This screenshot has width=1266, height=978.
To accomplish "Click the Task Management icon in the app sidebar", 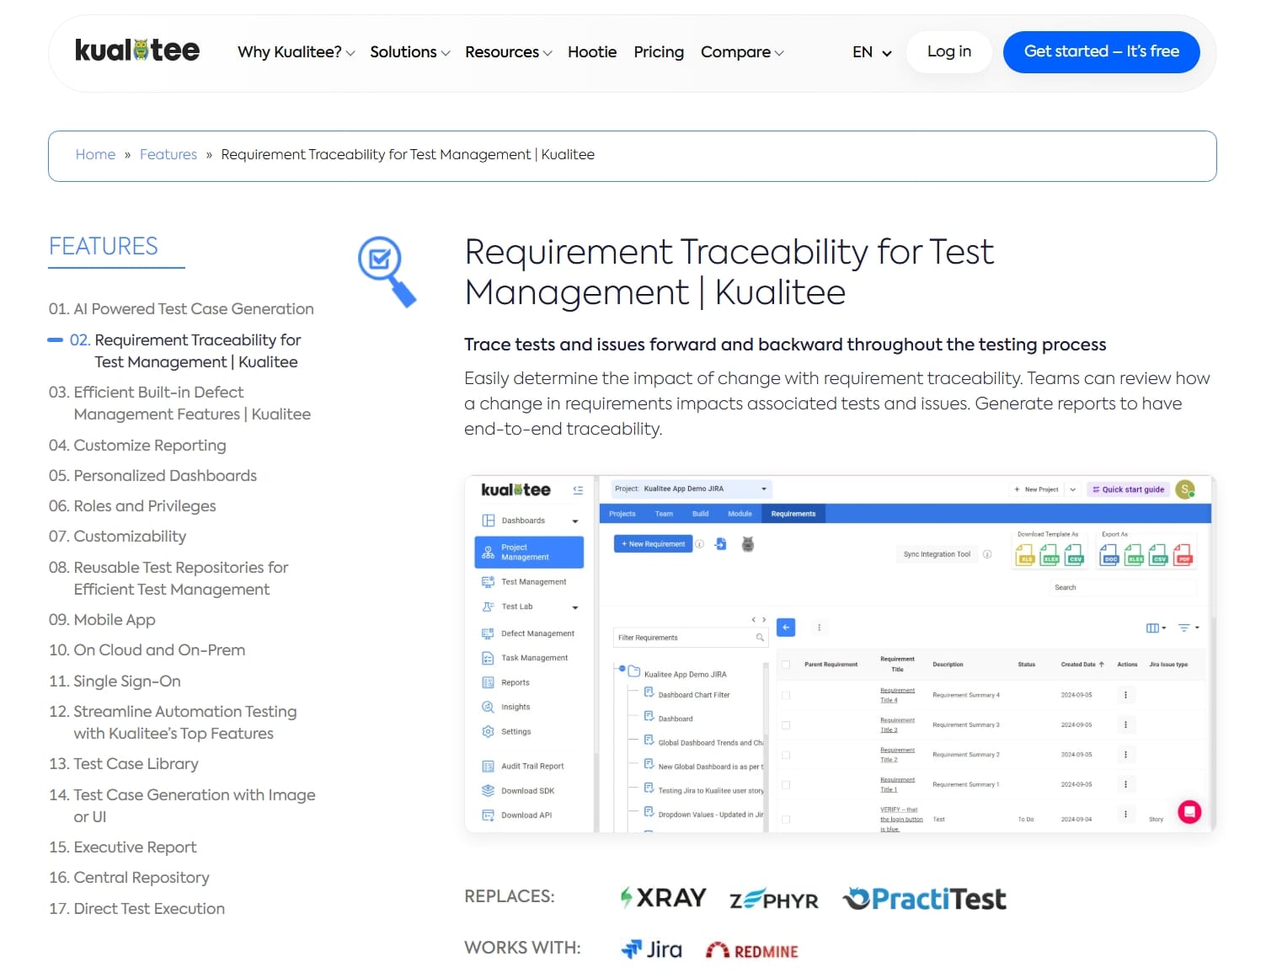I will (488, 658).
